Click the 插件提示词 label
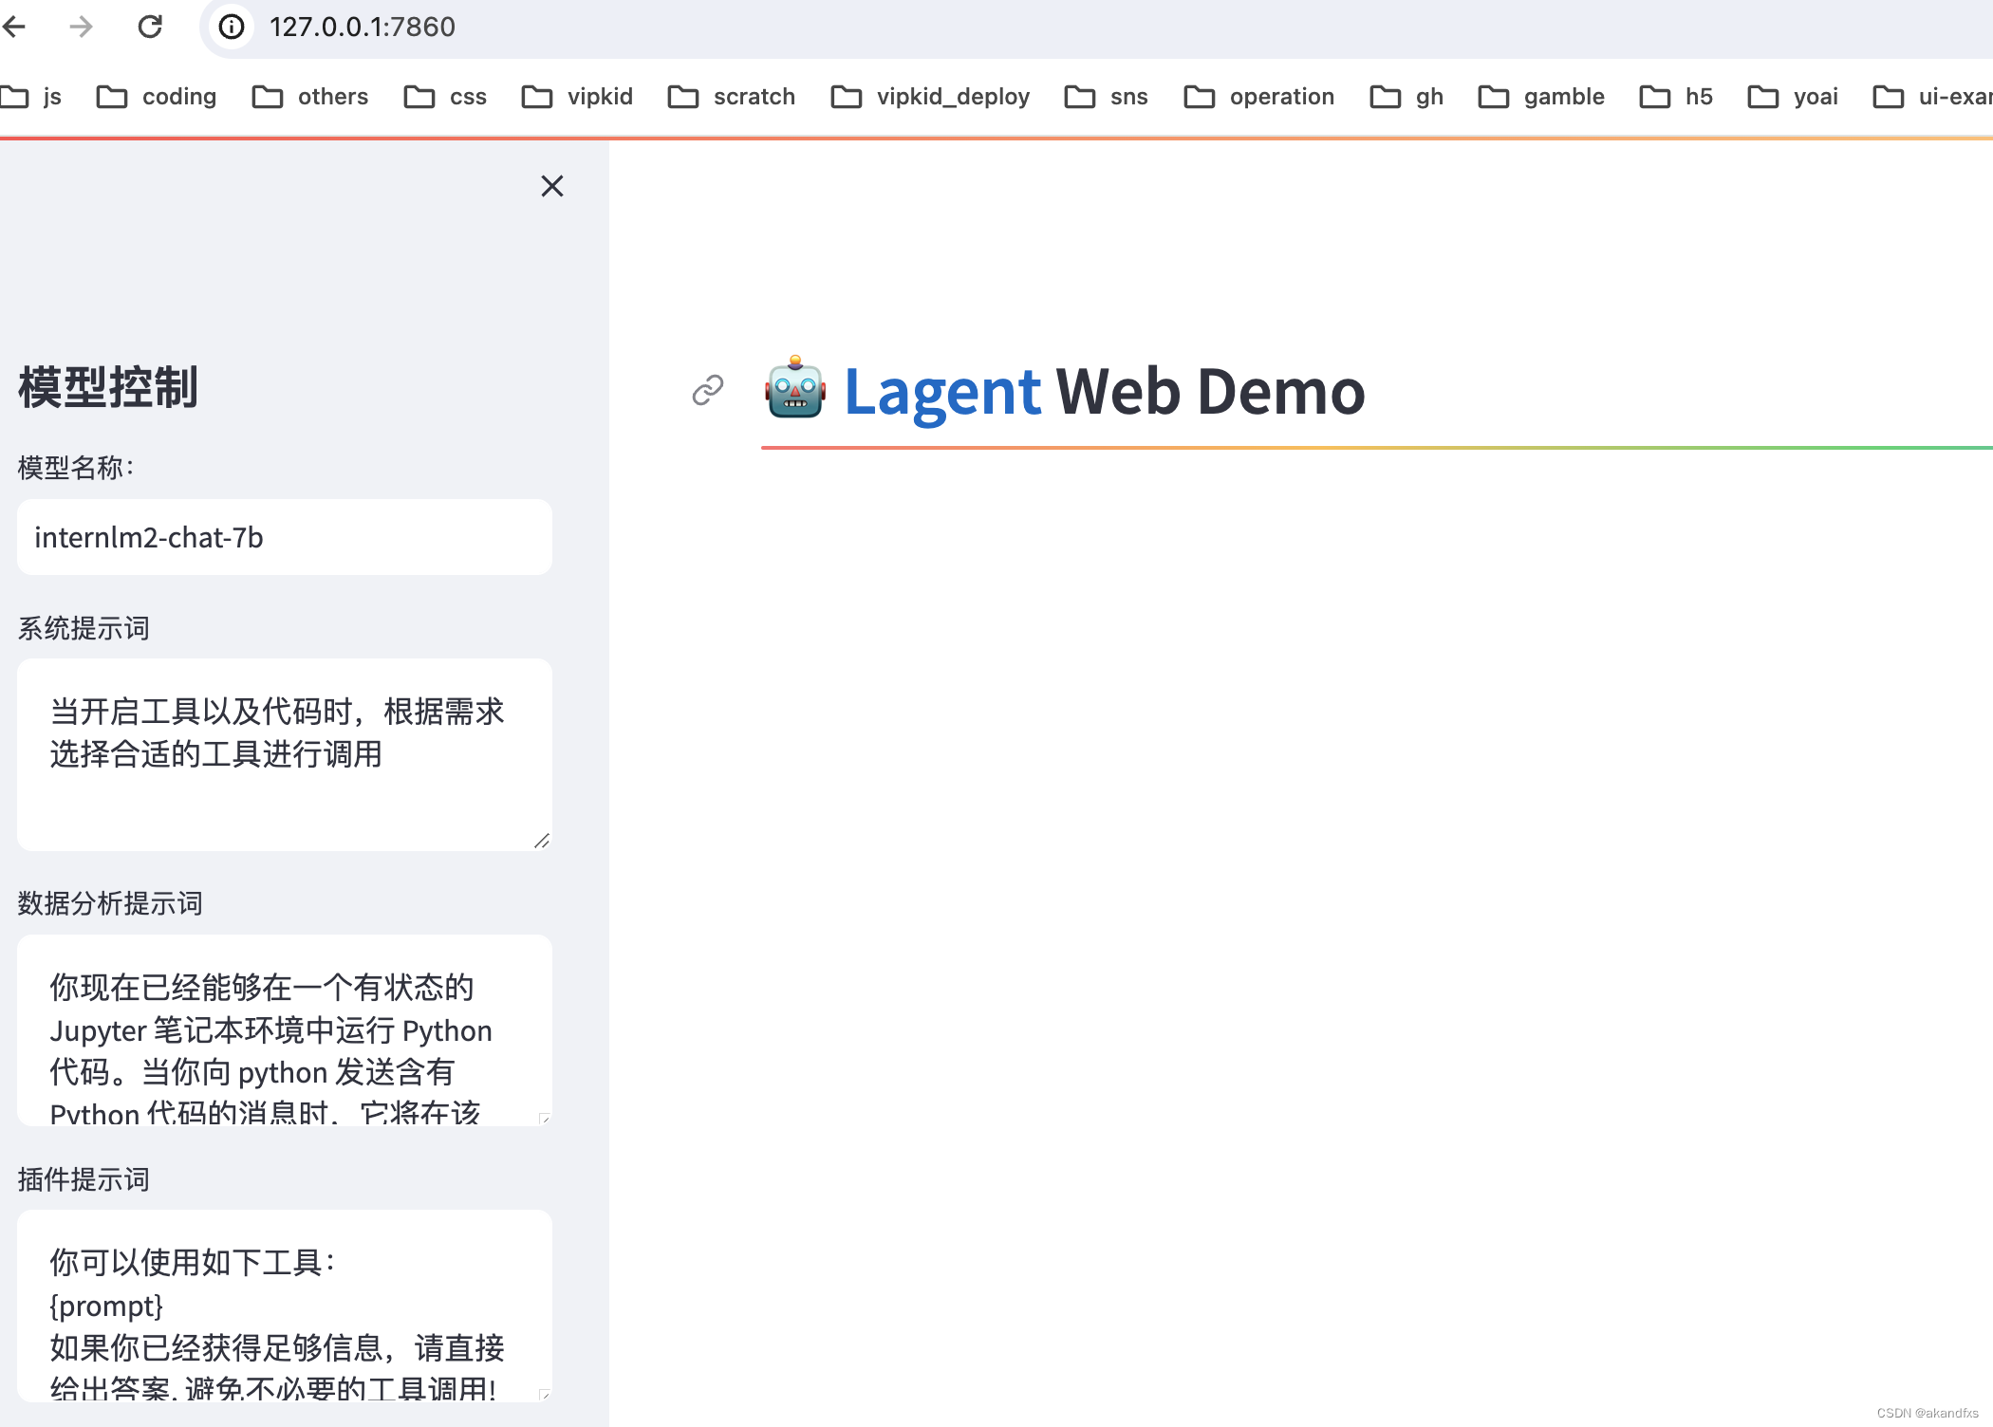1993x1427 pixels. [84, 1179]
